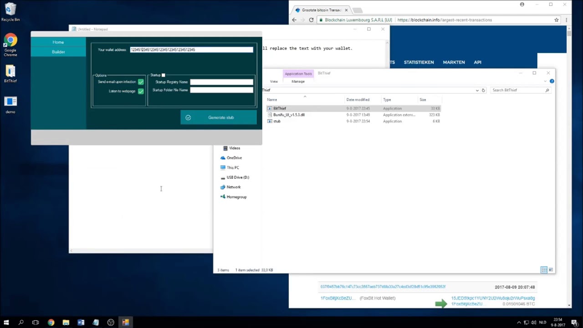Click the Startup Folder File Name field
The width and height of the screenshot is (583, 328).
point(221,90)
